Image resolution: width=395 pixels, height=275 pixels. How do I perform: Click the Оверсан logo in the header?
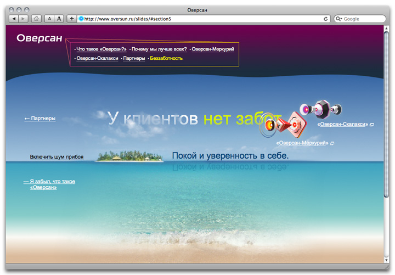pyautogui.click(x=39, y=38)
